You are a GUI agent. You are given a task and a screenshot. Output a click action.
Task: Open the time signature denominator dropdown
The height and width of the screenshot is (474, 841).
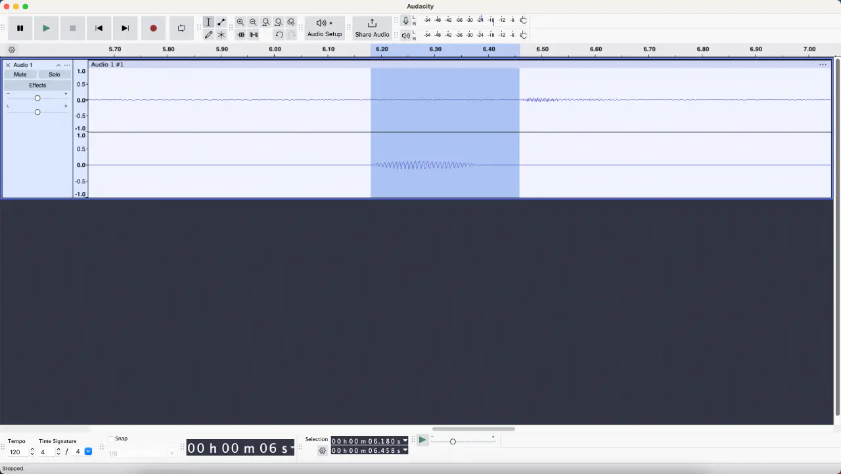[x=88, y=452]
